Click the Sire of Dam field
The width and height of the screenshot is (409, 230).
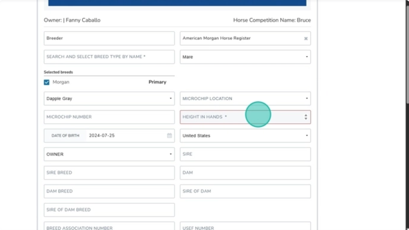pos(245,191)
